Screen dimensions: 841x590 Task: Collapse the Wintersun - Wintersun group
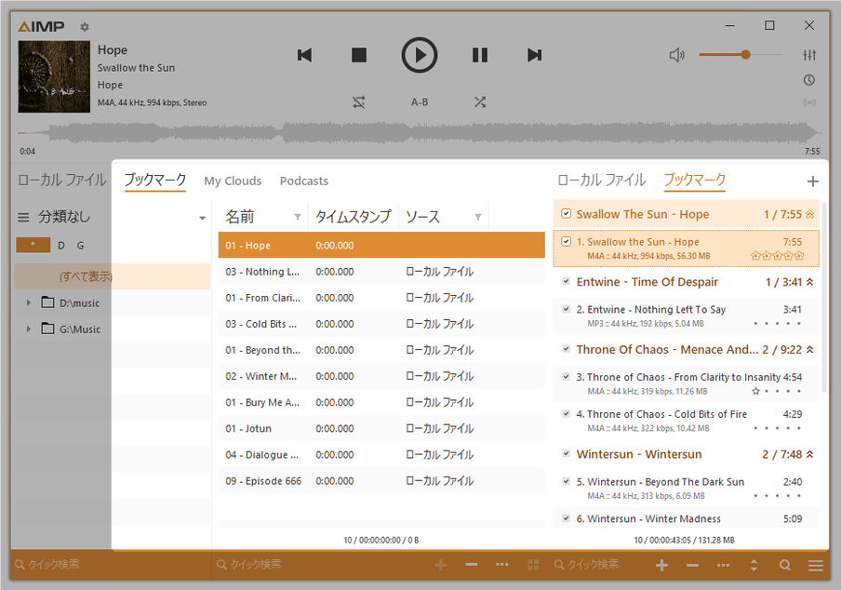(810, 454)
